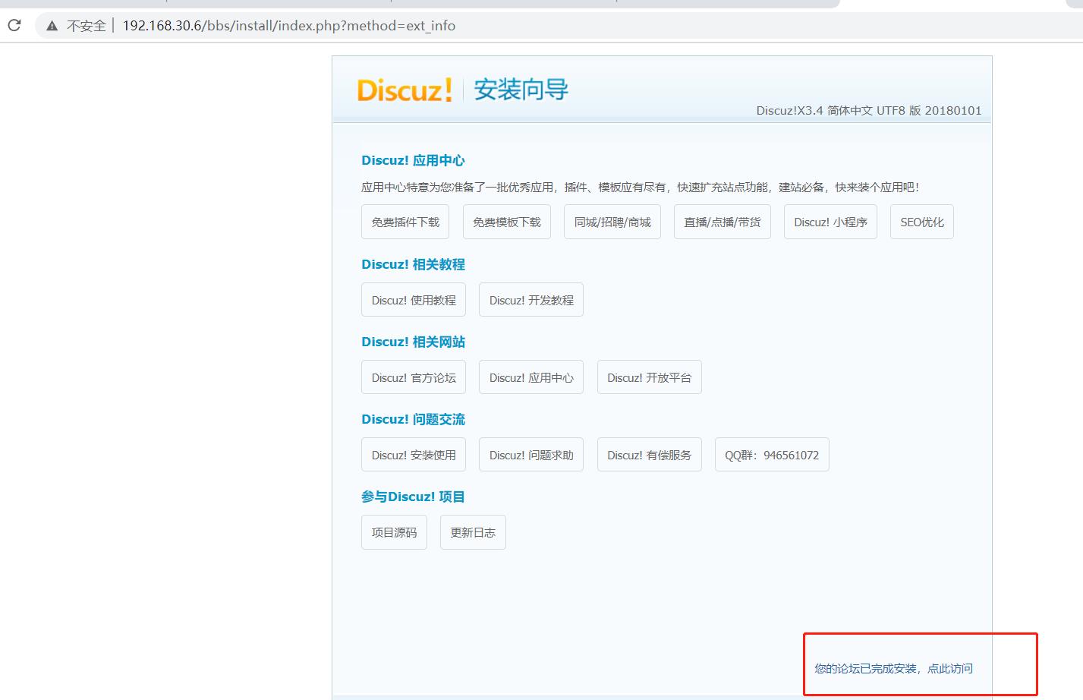
Task: Open Discuz! 使用教程 link
Action: tap(414, 300)
